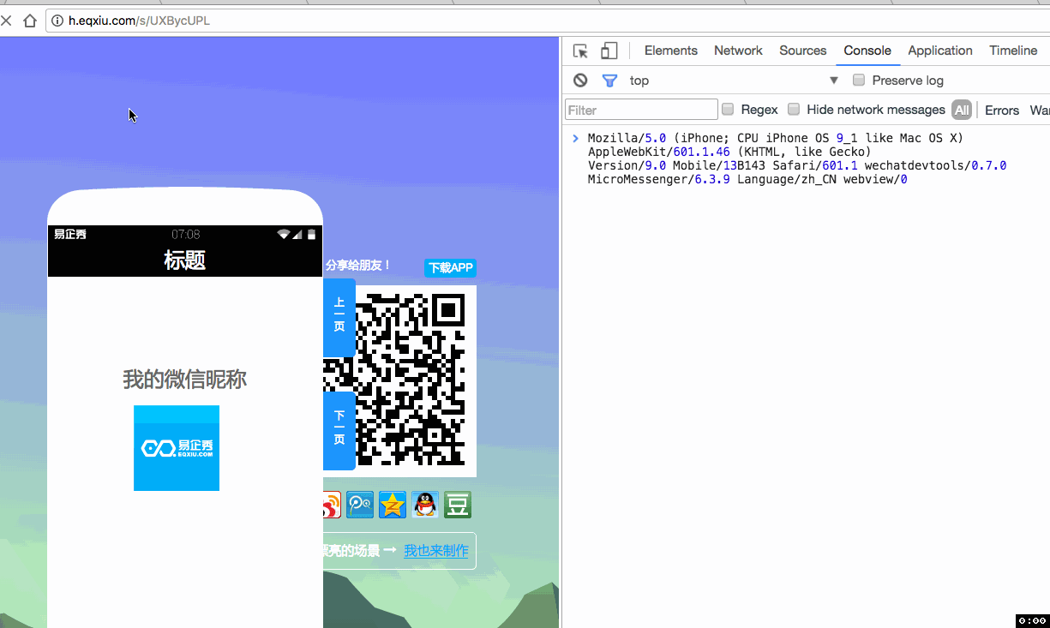Image resolution: width=1050 pixels, height=628 pixels.
Task: Share via the Sina Weibo icon
Action: (x=332, y=505)
